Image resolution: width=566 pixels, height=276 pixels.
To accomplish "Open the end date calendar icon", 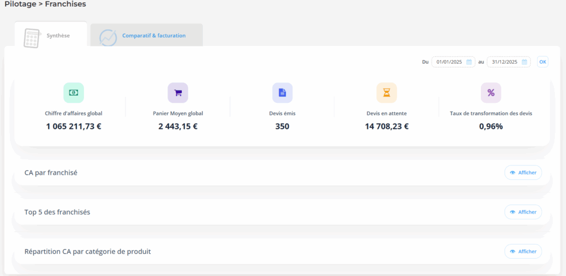I will (x=524, y=62).
